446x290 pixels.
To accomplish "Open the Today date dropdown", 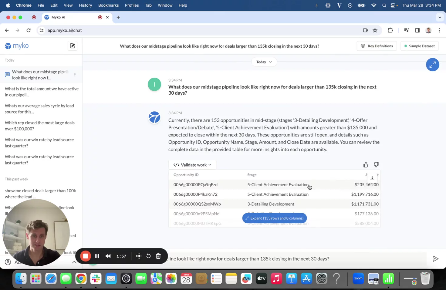I will pos(264,62).
